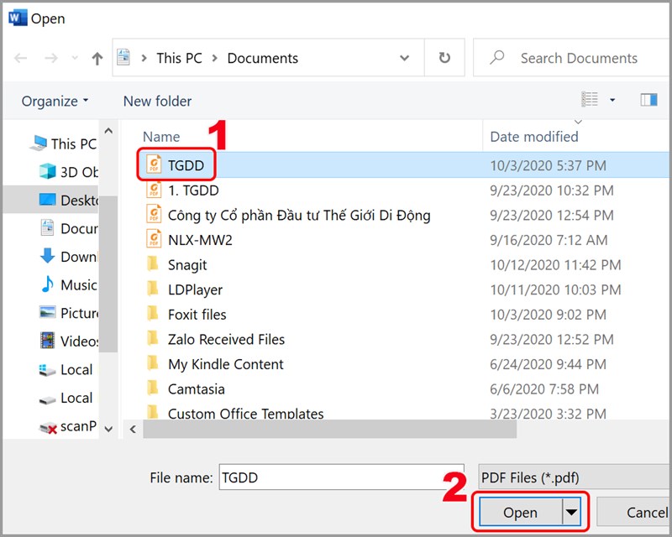The width and height of the screenshot is (672, 537).
Task: Click the LDPlayer folder icon
Action: click(x=153, y=288)
